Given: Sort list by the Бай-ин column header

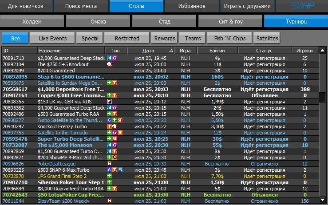Looking at the screenshot, I should pyautogui.click(x=217, y=51).
